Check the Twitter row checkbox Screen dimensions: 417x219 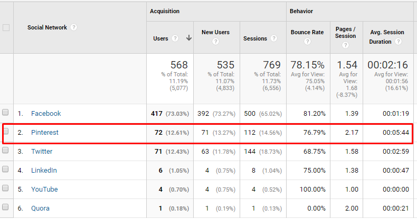click(x=5, y=151)
